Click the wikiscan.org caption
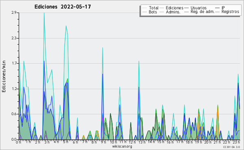The width and height of the screenshot is (244, 150). 122,146
